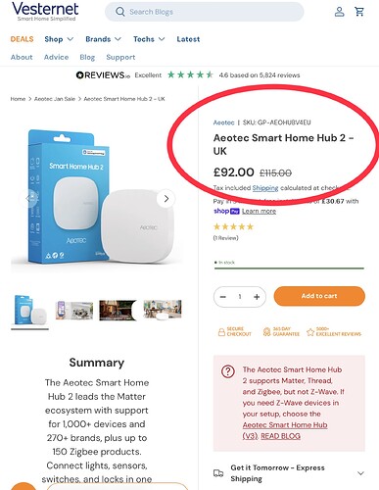The width and height of the screenshot is (379, 490).
Task: Click the Search Blogs field
Action: (205, 12)
